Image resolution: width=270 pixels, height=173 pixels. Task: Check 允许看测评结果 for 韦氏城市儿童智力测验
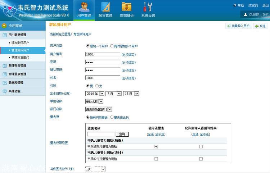pos(201,146)
